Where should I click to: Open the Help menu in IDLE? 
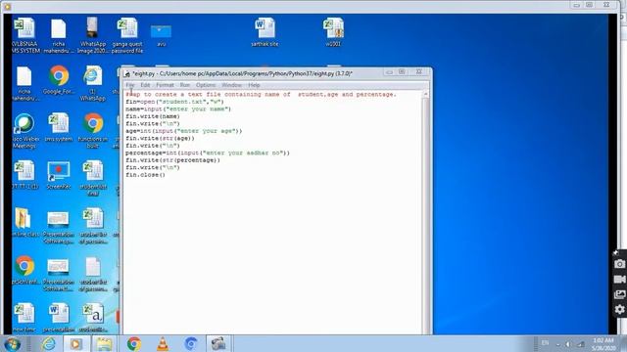254,85
